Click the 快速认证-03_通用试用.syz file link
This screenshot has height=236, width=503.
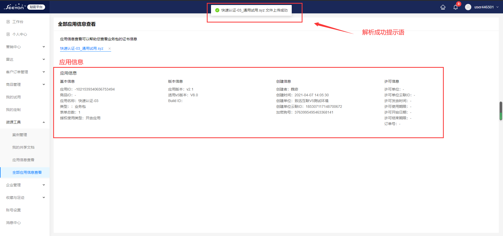point(82,48)
